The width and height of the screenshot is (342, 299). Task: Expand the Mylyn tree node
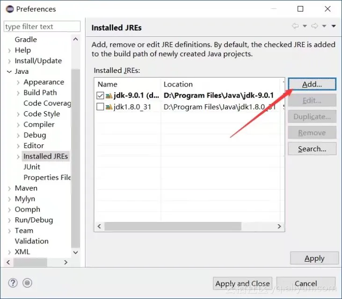(x=9, y=199)
